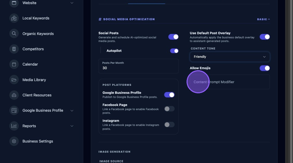Image resolution: width=293 pixels, height=163 pixels.
Task: Click the hash icon beside Social Media Optimization
Action: tap(100, 19)
